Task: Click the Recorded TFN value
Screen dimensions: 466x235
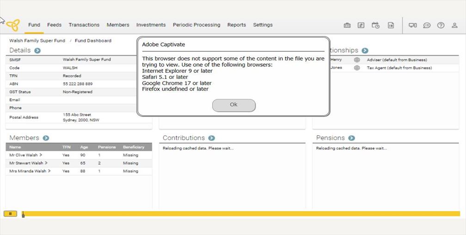Action: pyautogui.click(x=72, y=76)
